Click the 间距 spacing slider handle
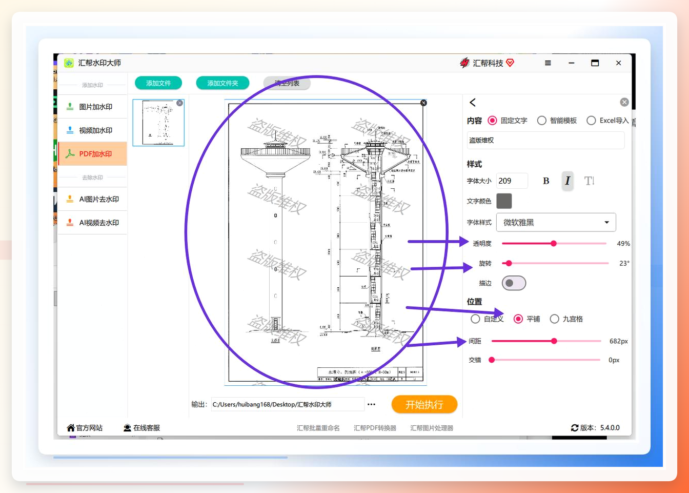 tap(554, 341)
